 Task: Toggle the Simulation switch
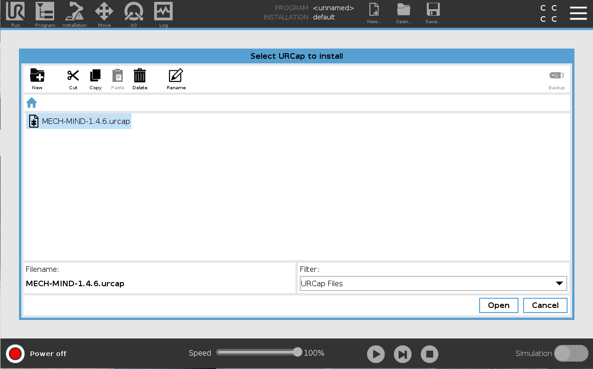point(571,353)
